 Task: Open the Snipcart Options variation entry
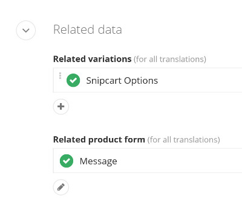pos(122,81)
